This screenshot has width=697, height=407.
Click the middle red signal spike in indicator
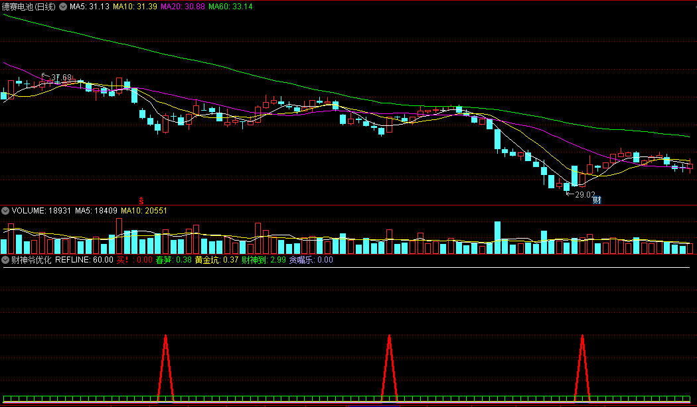390,369
